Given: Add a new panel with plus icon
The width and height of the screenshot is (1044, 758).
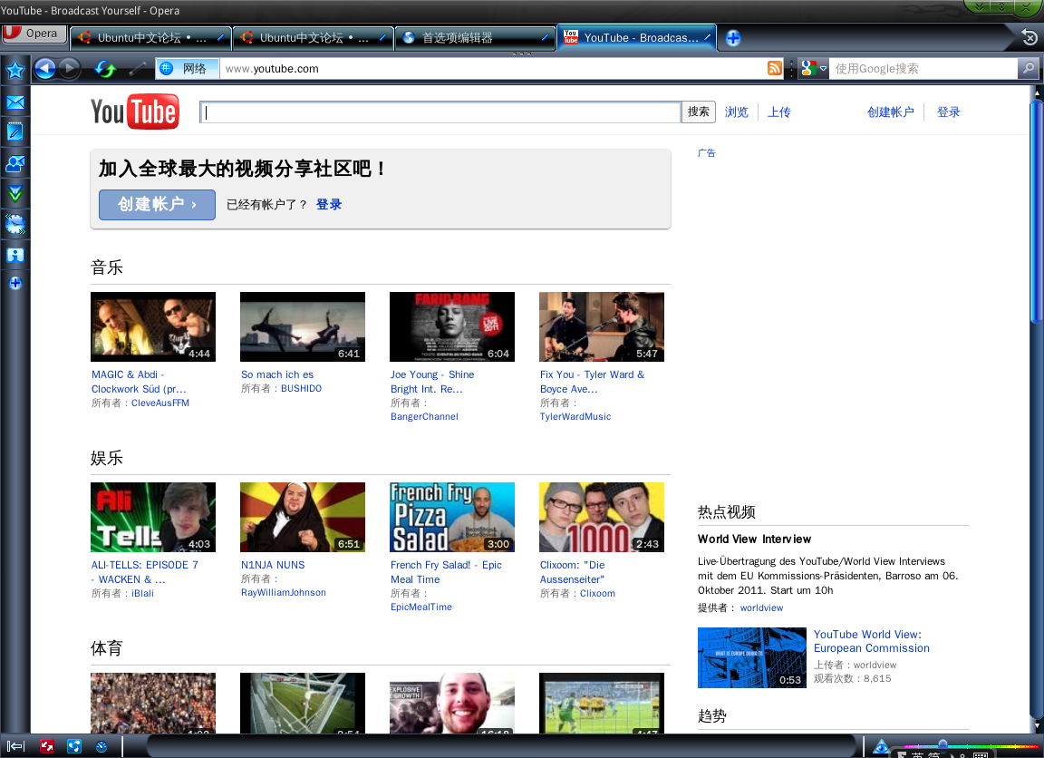Looking at the screenshot, I should click(14, 284).
